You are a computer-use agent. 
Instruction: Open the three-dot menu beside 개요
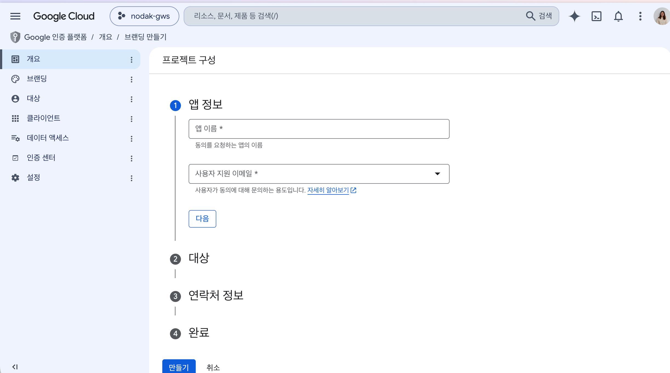tap(132, 60)
